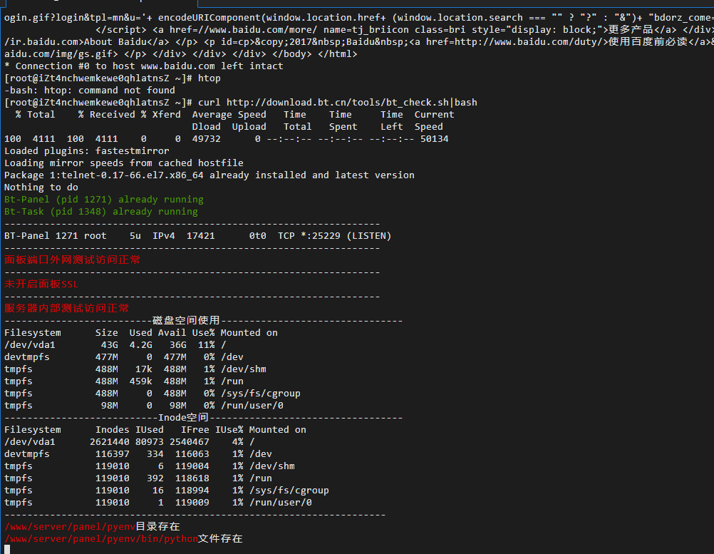Click the 'Inodes' column header
This screenshot has height=554, width=714.
point(113,430)
